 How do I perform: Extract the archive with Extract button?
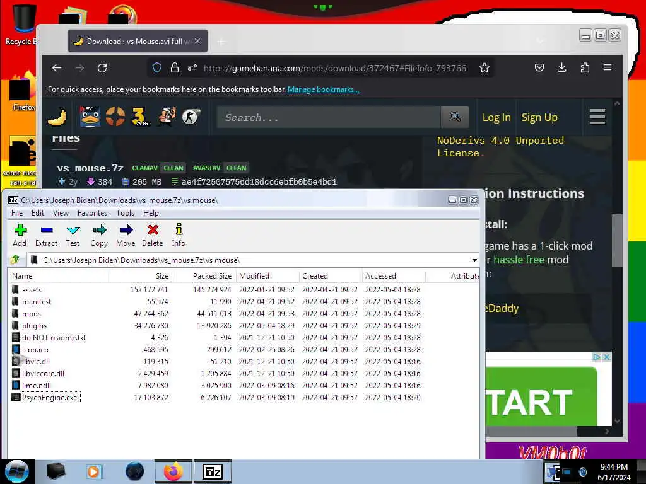click(46, 235)
